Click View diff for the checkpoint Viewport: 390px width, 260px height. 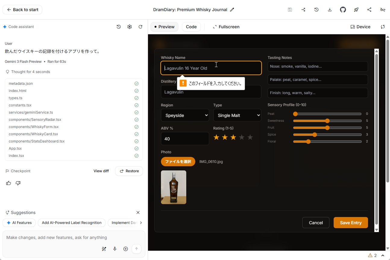coord(101,171)
